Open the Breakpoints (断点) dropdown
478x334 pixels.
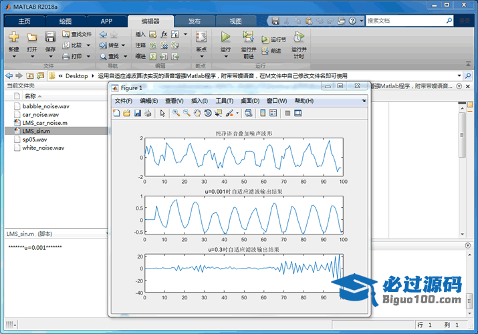tap(201, 55)
